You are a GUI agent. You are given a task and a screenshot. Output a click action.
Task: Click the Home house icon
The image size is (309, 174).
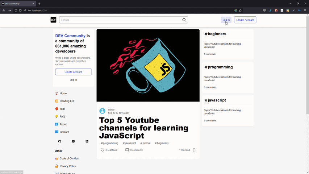click(57, 93)
